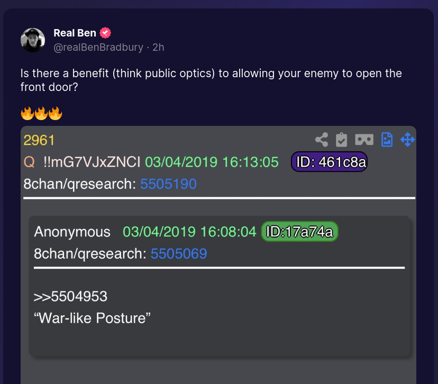This screenshot has height=384, width=438.
Task: Click the blue image file icon
Action: tap(387, 140)
